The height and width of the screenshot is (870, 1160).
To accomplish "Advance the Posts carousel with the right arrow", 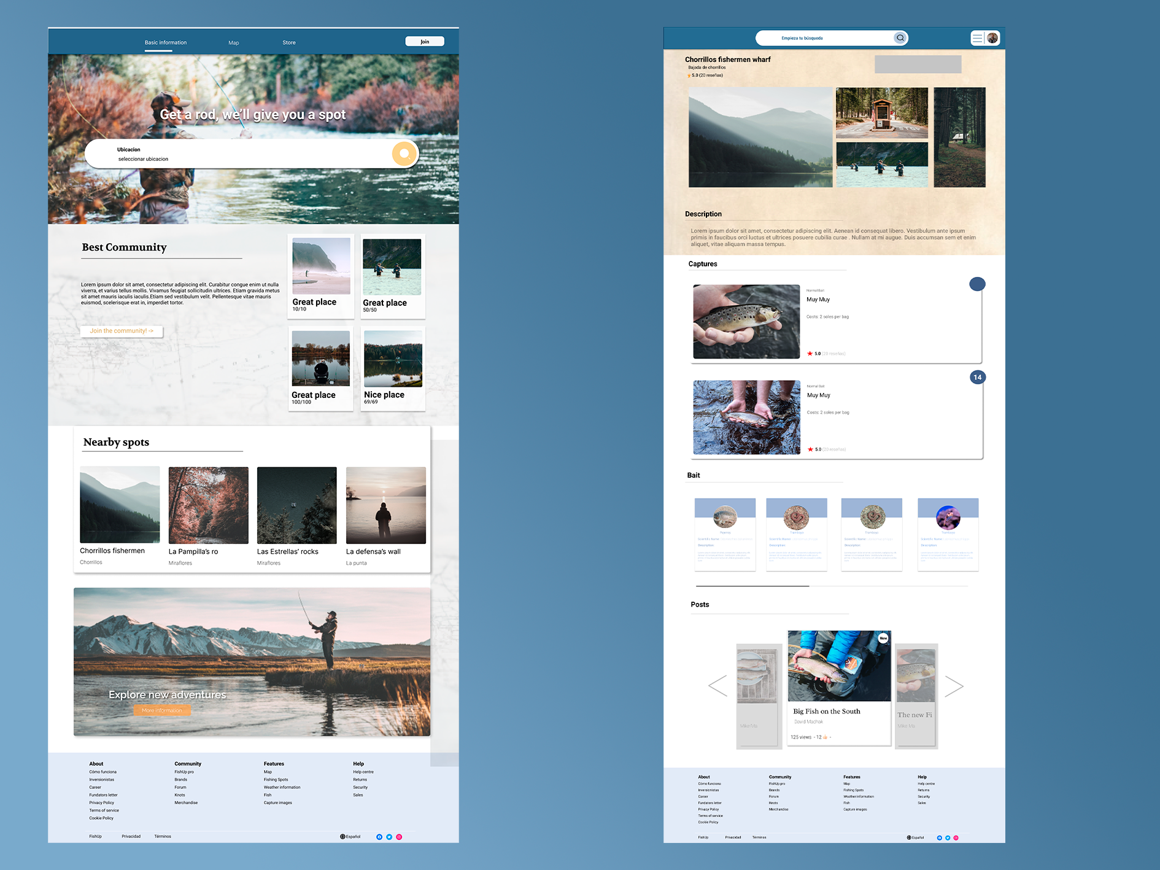I will pos(954,686).
